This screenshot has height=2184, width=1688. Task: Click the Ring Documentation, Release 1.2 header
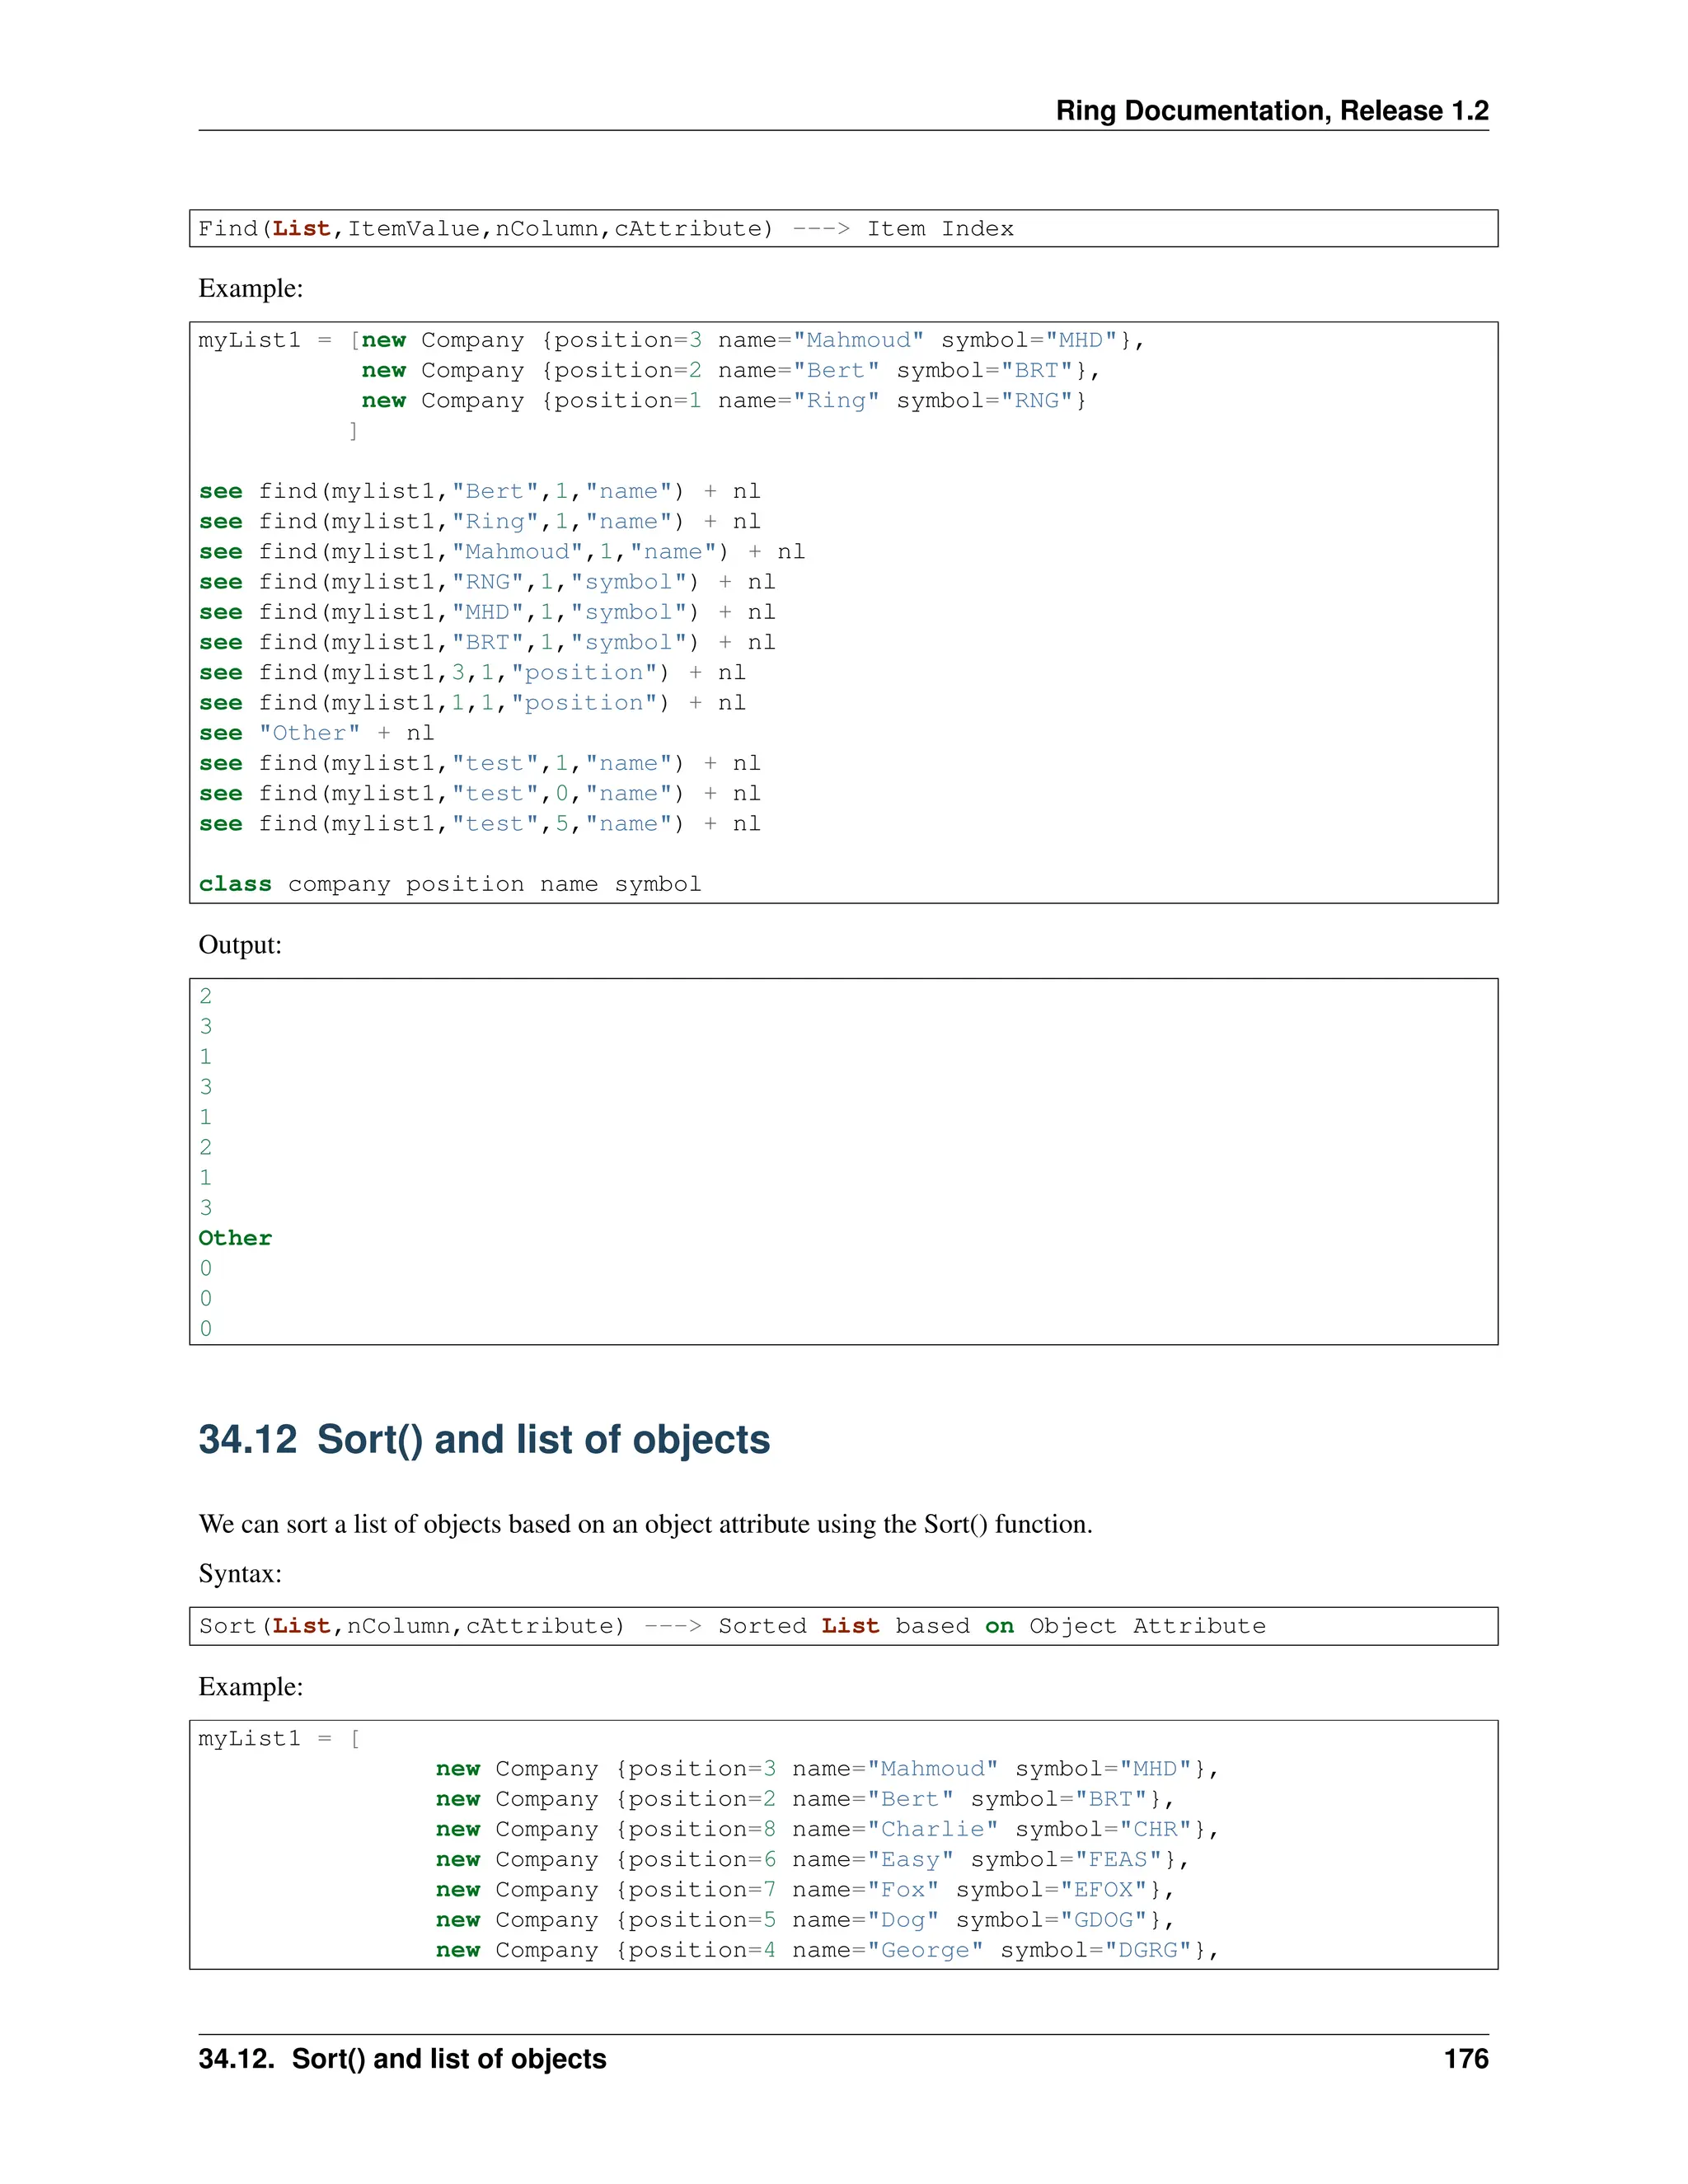click(1271, 110)
